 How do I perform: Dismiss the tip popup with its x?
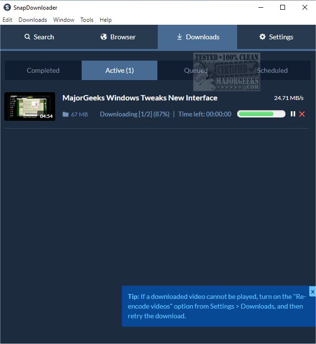(313, 292)
